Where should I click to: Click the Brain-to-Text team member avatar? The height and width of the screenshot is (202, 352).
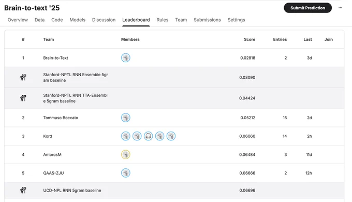click(x=126, y=57)
